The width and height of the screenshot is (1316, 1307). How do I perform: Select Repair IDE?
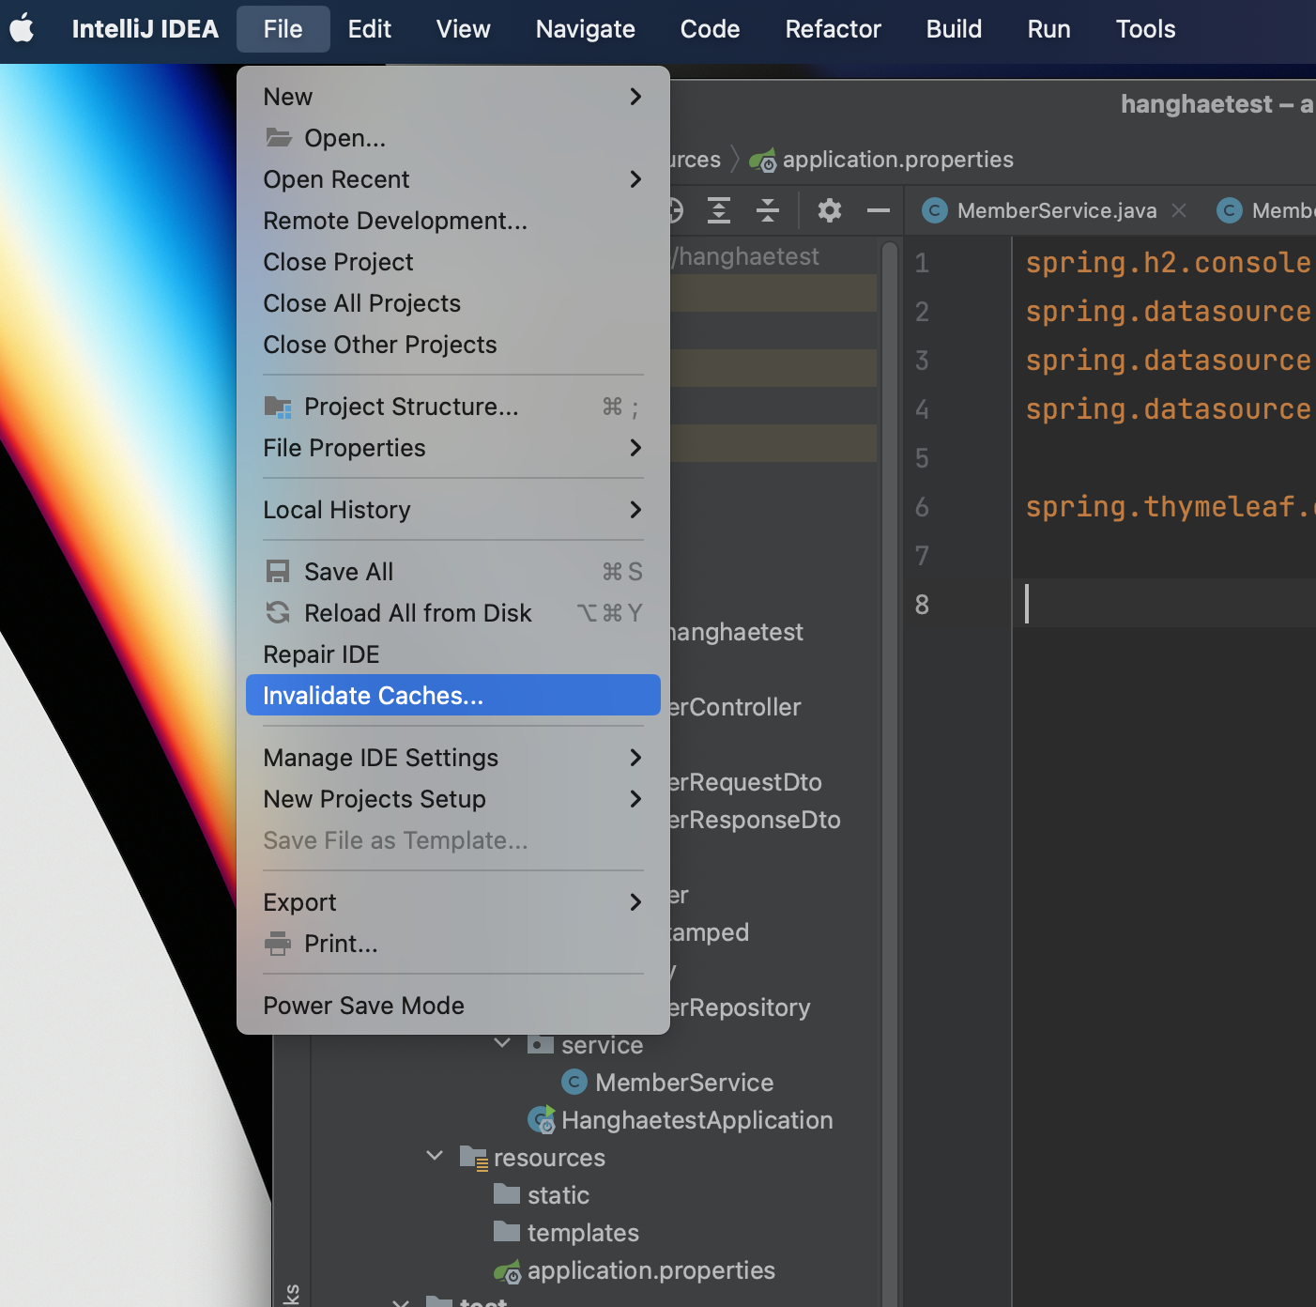(453, 654)
